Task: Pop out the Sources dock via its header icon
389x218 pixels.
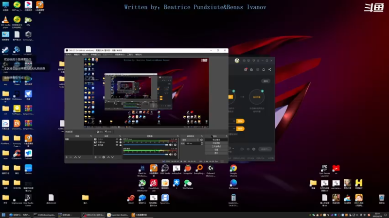Action: (120, 136)
